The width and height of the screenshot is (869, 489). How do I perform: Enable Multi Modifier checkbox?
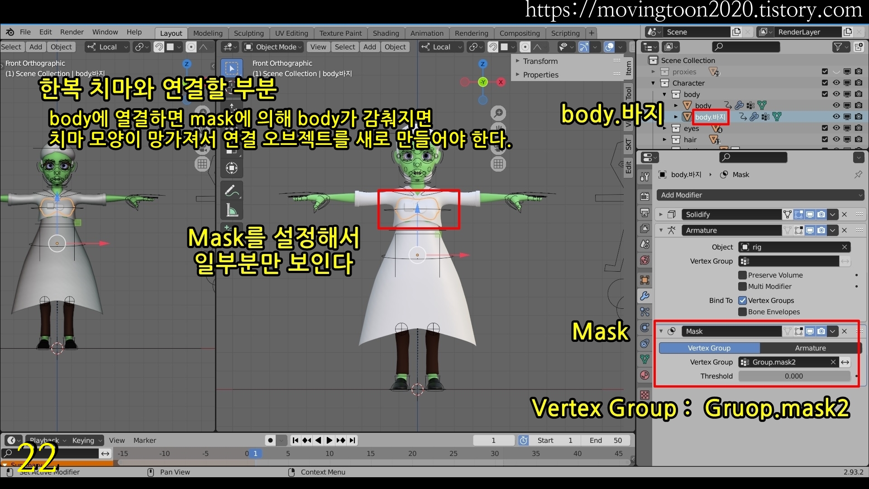click(742, 286)
